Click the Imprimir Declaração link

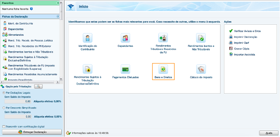click(246, 37)
